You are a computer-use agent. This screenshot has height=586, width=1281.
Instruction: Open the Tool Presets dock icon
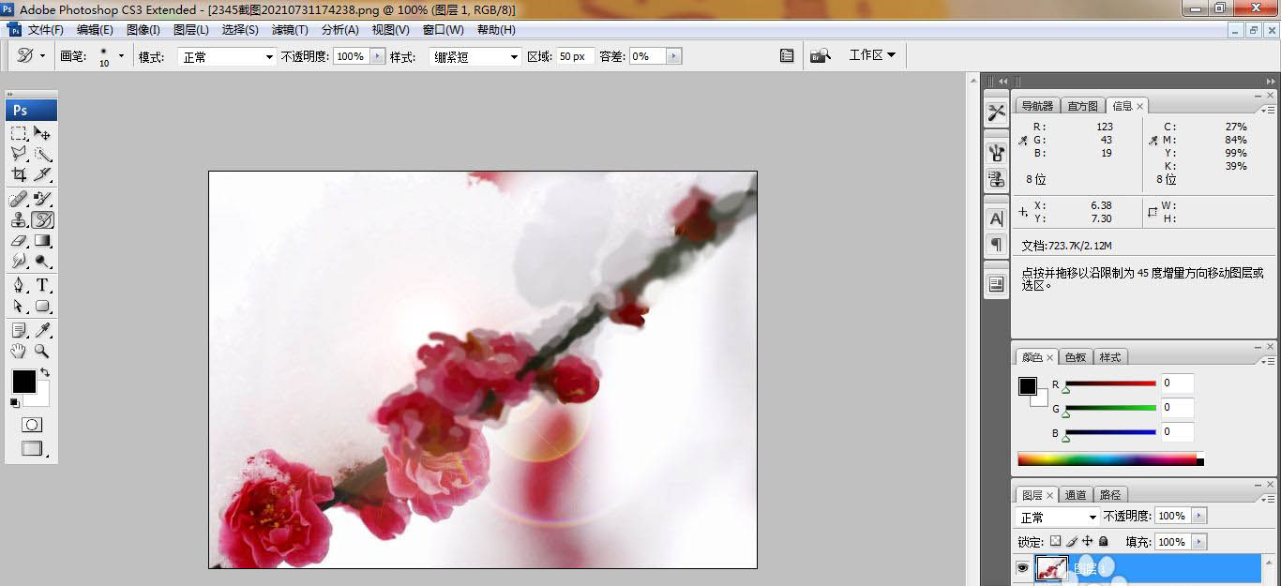996,113
